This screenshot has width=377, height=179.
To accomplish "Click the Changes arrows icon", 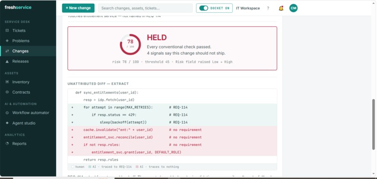I will pos(7,51).
